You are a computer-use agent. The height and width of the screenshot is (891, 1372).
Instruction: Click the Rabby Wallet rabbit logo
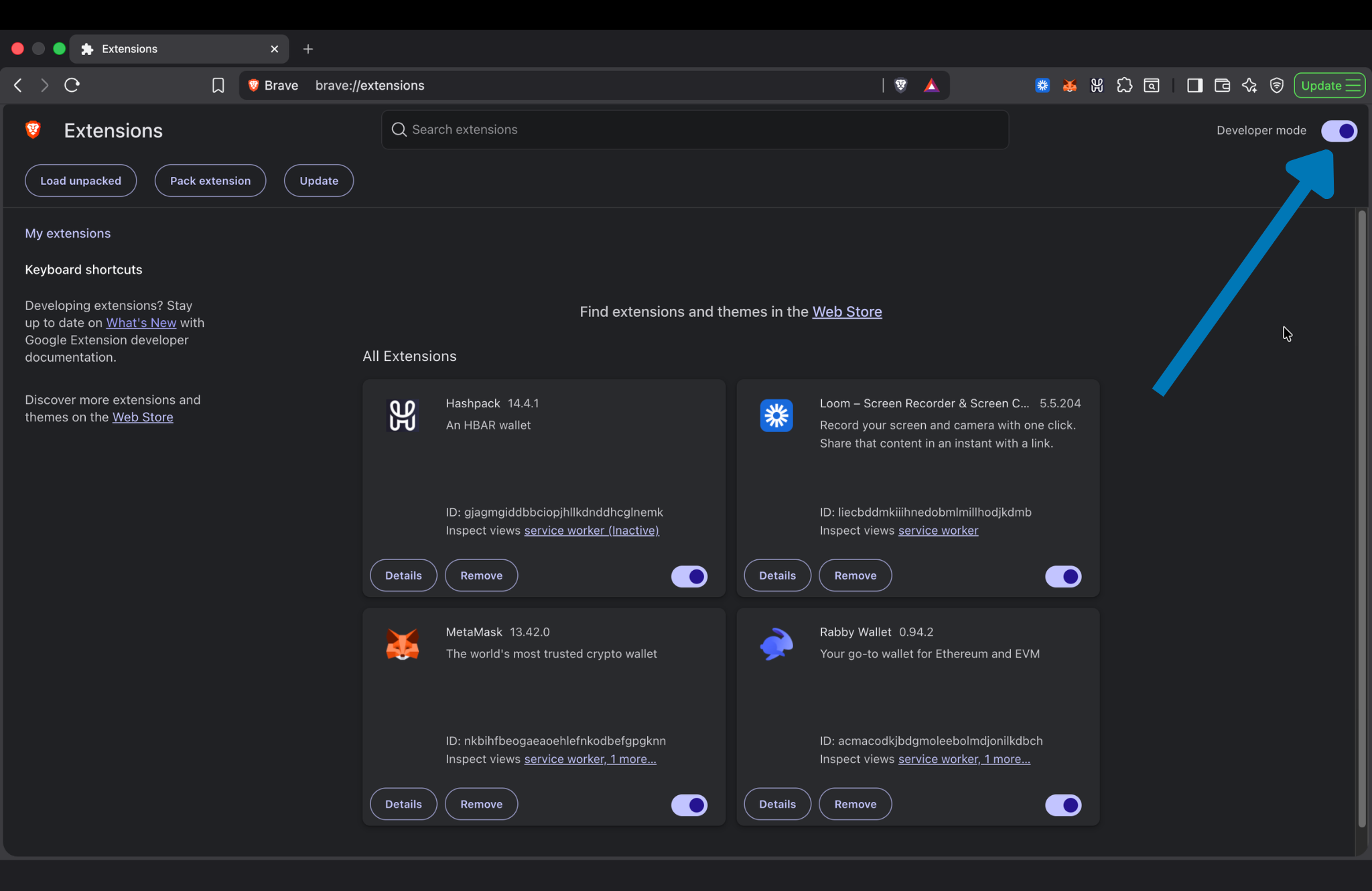[x=776, y=644]
